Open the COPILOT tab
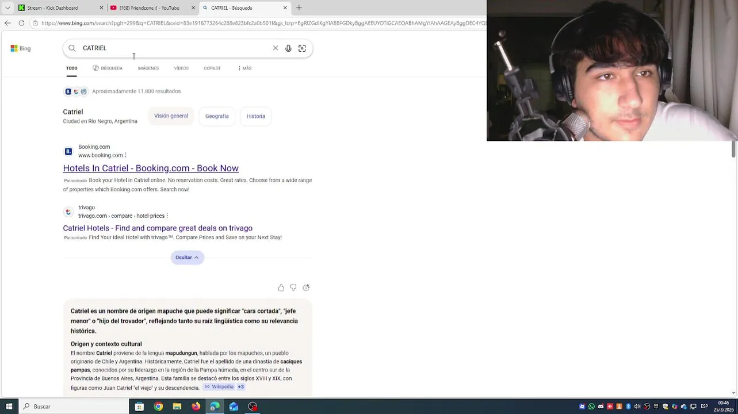This screenshot has height=414, width=738. pos(212,68)
